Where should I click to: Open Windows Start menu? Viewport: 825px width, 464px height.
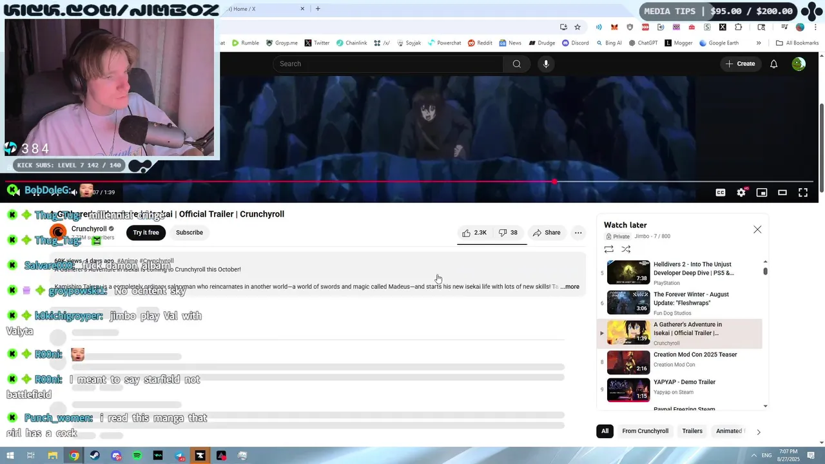10,456
